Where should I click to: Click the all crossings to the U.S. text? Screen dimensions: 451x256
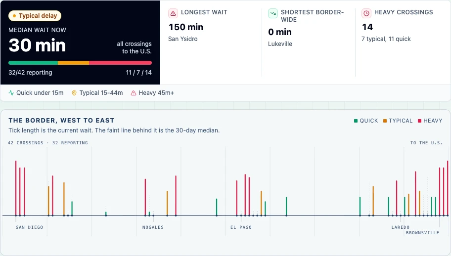coord(134,47)
